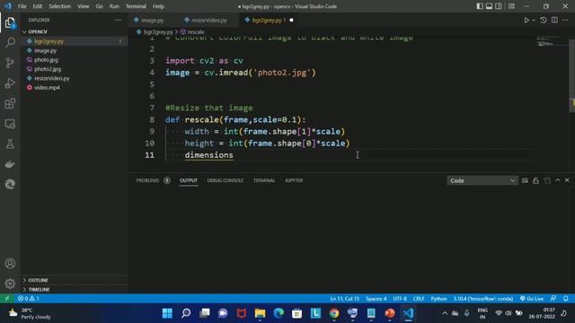The image size is (575, 323).
Task: Open the Selection menu
Action: (60, 6)
